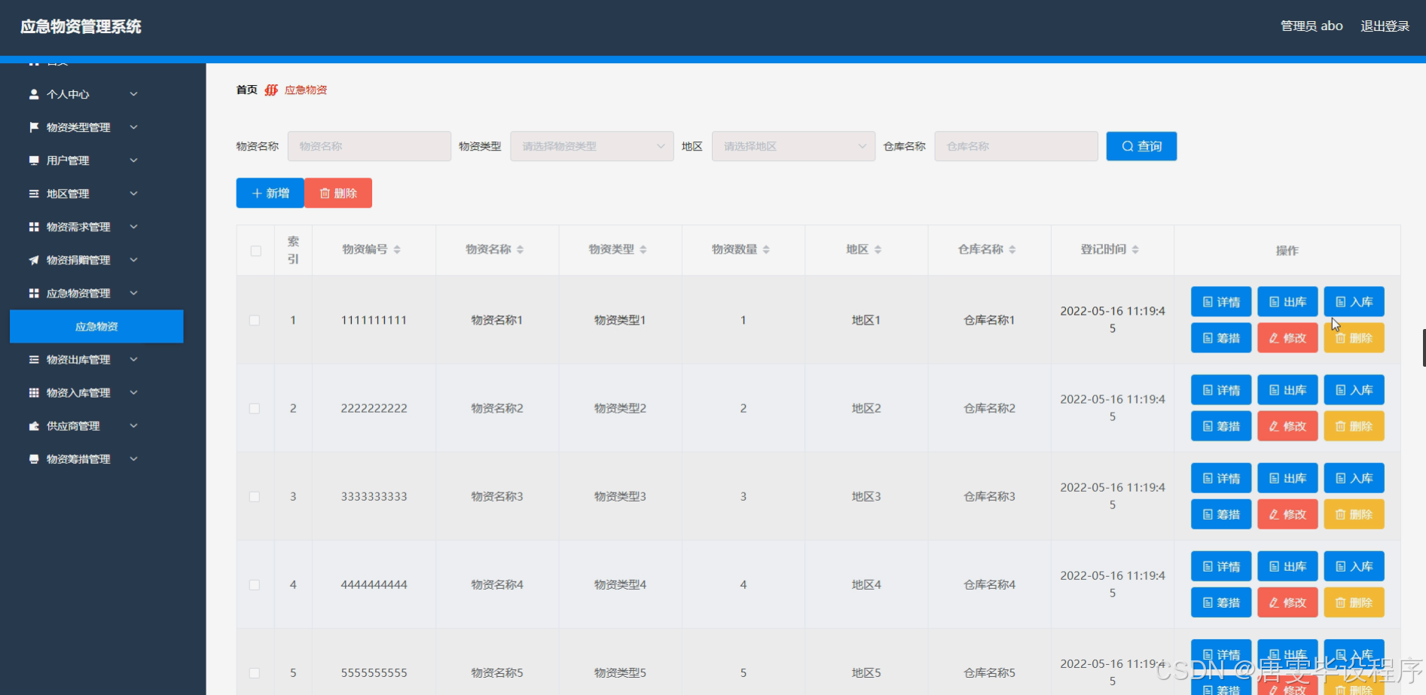Screen dimensions: 1426x695
Task: Sort by 登记时间 column arrows
Action: pos(1135,249)
